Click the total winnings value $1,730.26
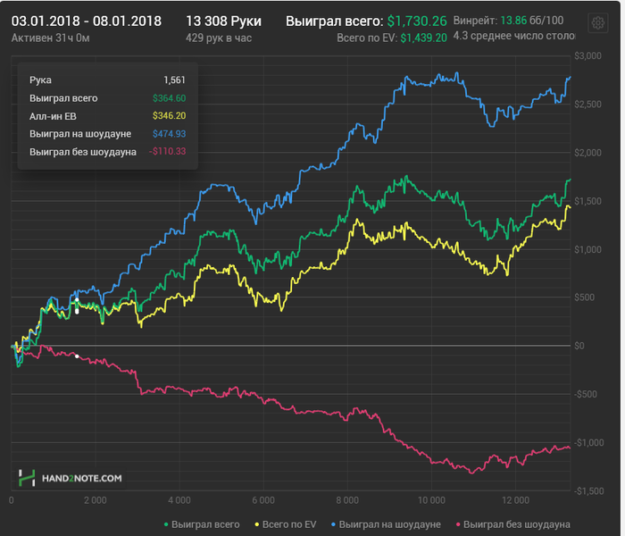625x536 pixels. click(x=417, y=21)
